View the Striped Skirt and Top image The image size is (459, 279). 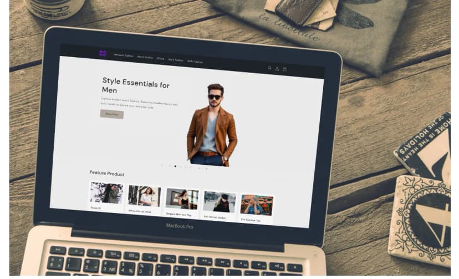coord(182,199)
